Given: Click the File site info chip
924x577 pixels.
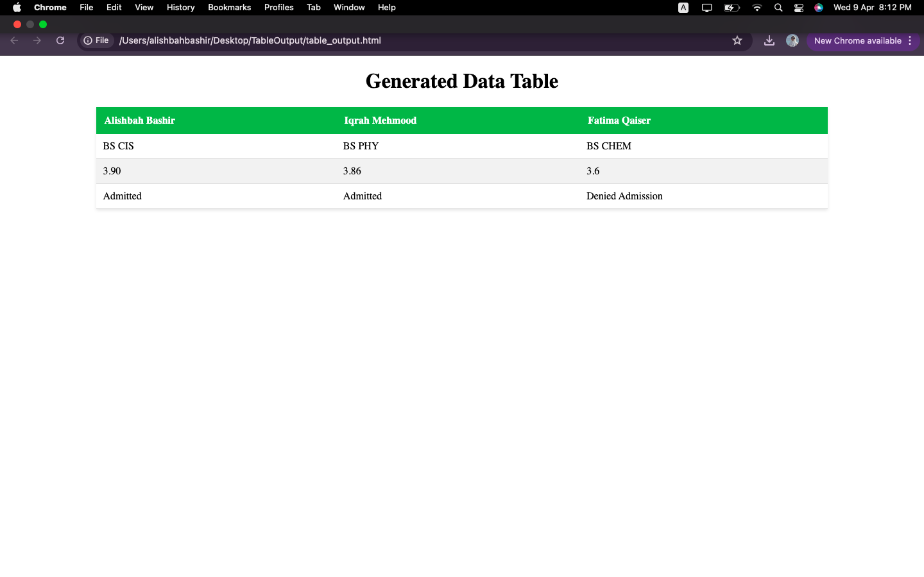Looking at the screenshot, I should coord(97,40).
